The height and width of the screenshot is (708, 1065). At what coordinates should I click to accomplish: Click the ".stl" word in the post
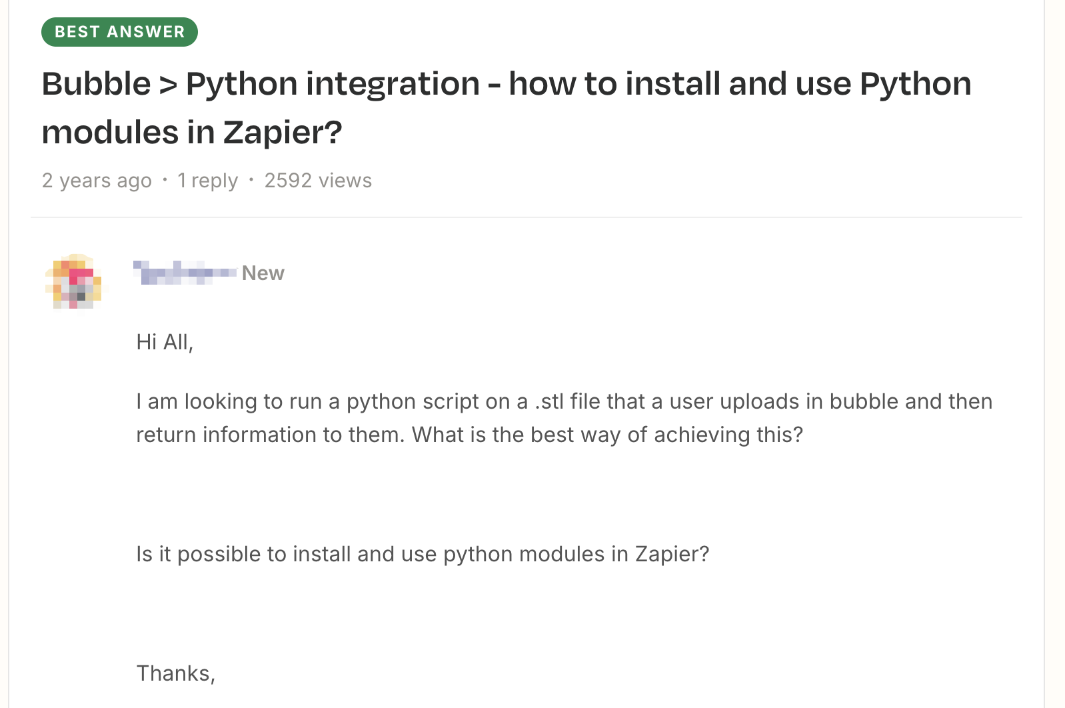(x=549, y=401)
